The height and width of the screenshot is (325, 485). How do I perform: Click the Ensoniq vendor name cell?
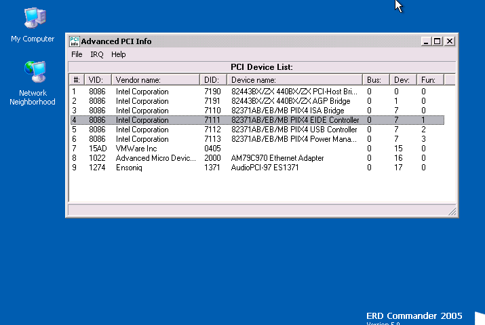[129, 168]
